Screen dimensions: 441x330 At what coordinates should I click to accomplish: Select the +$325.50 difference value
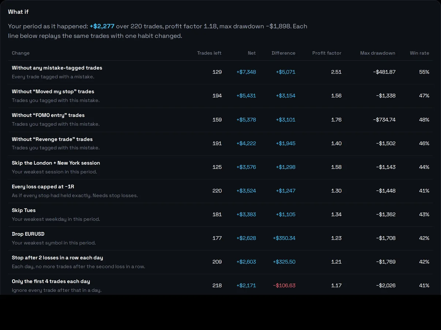click(x=284, y=262)
